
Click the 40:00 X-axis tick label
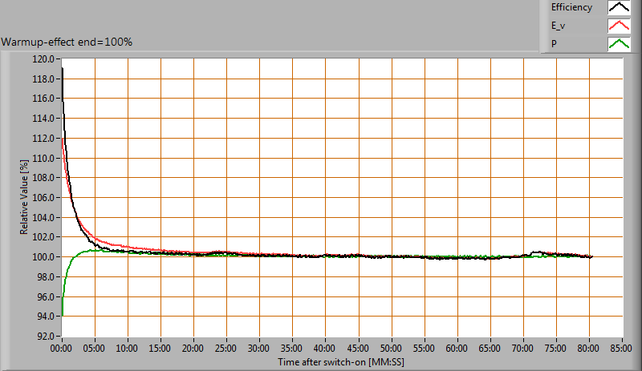point(326,349)
